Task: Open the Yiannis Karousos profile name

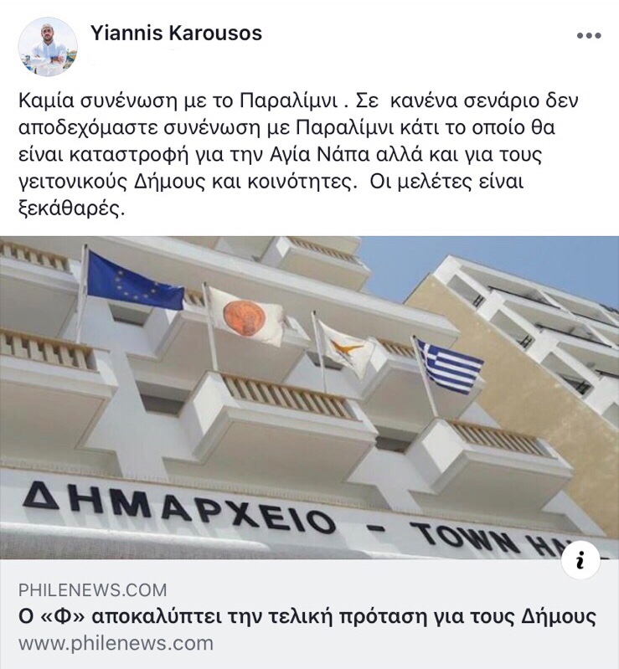Action: pyautogui.click(x=176, y=33)
